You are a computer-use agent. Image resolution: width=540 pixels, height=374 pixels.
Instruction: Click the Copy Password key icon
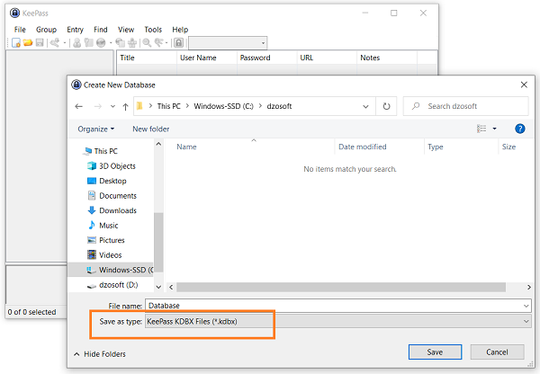click(89, 42)
